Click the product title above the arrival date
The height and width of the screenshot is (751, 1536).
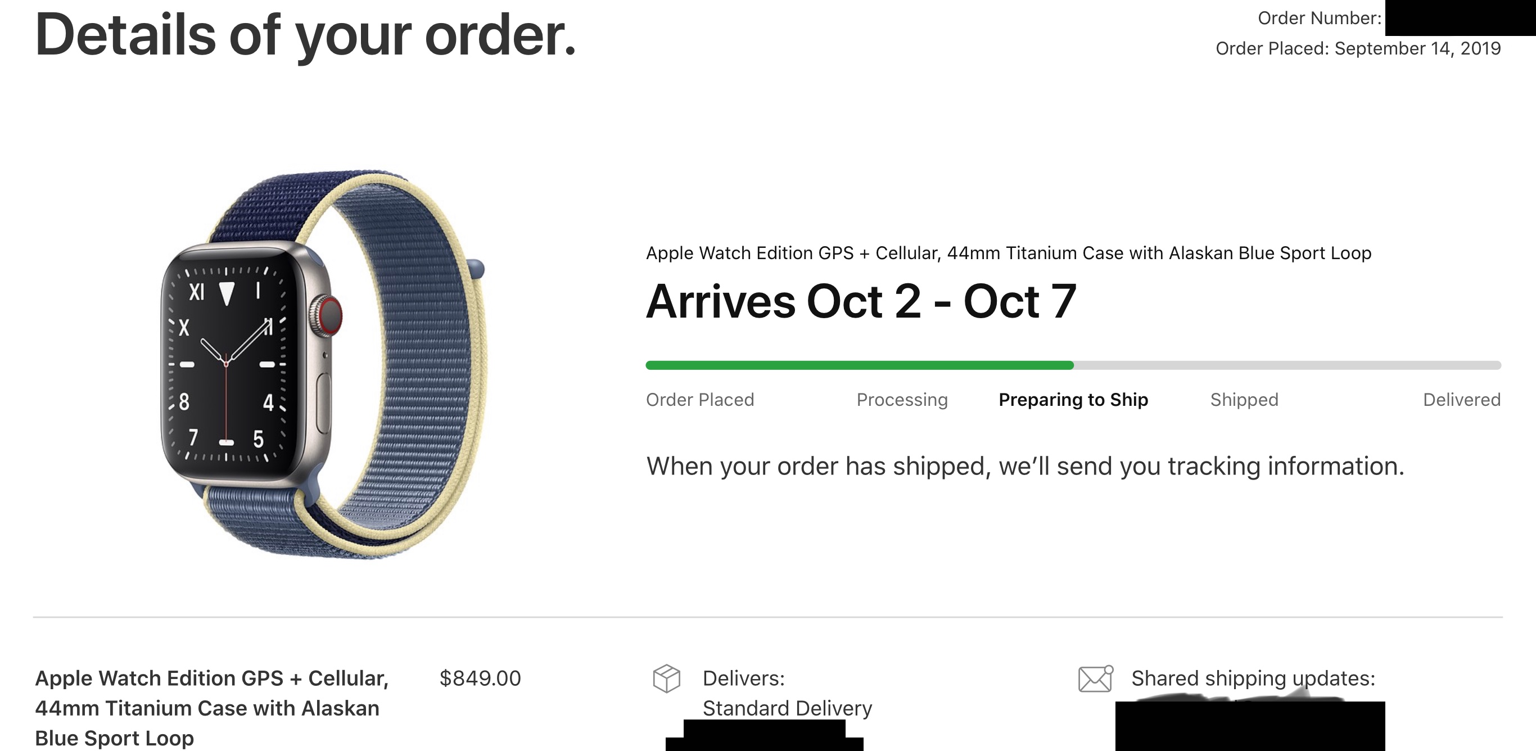[x=1008, y=254]
